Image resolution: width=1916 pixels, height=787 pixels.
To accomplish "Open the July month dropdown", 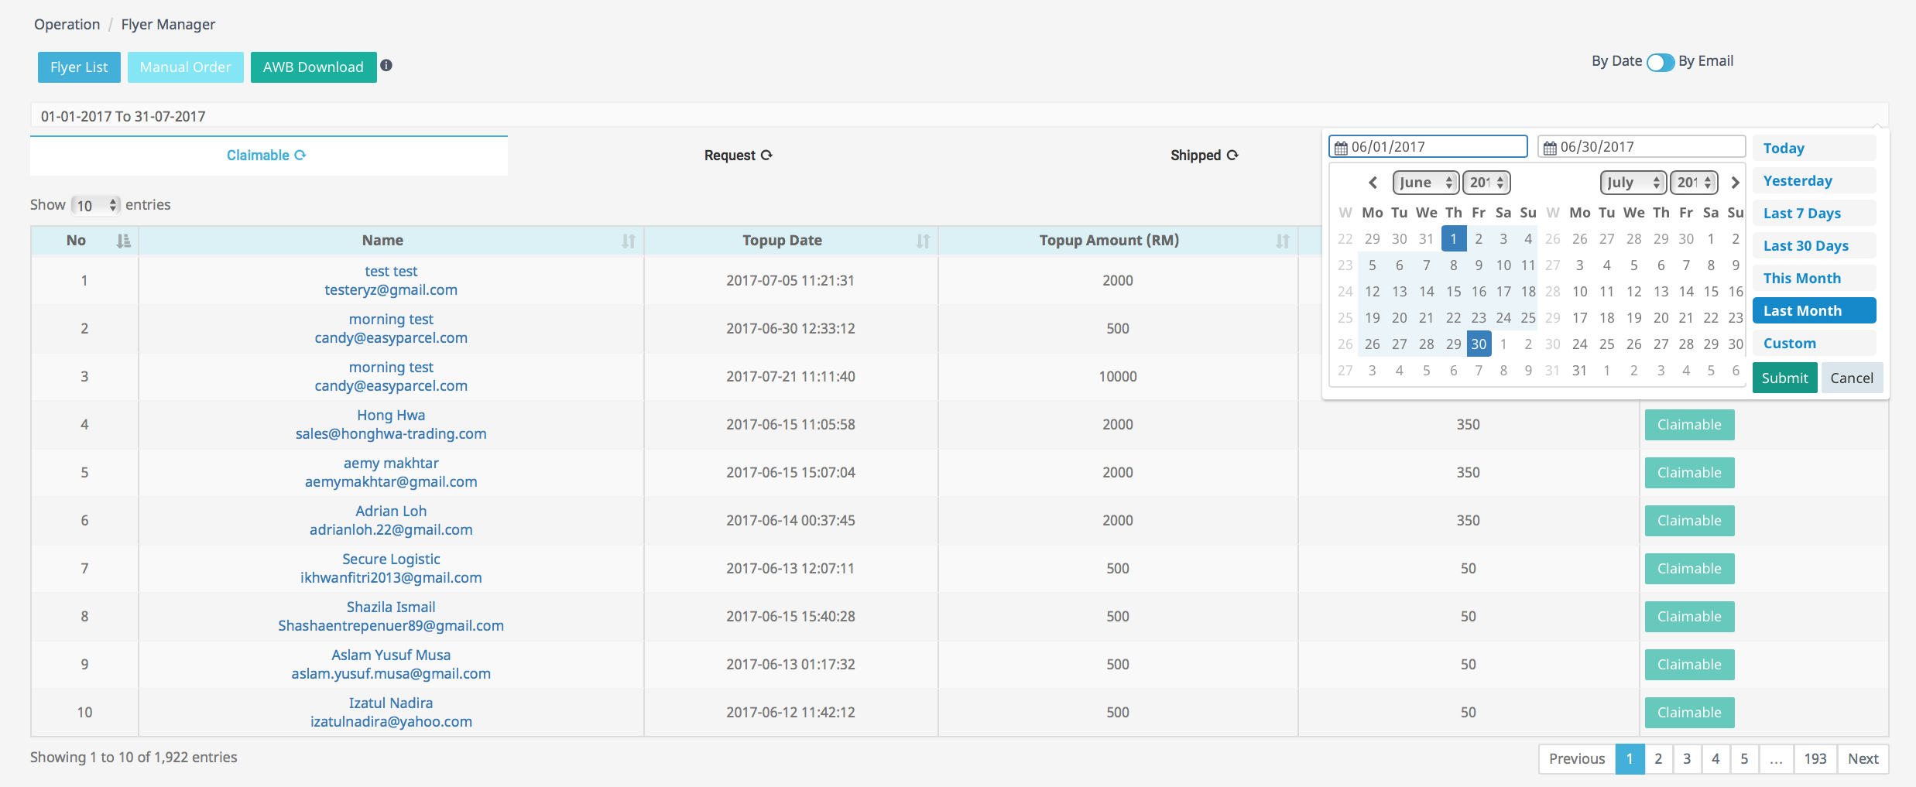I will (x=1633, y=183).
